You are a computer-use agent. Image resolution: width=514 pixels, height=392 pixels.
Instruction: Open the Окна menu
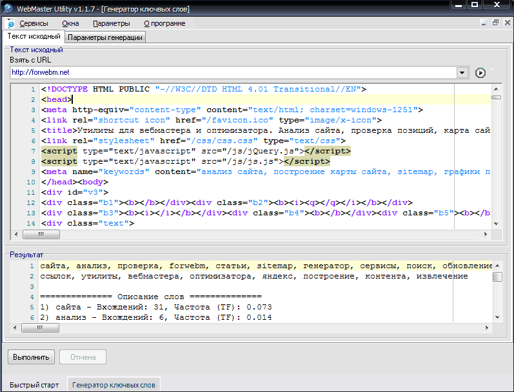(71, 23)
